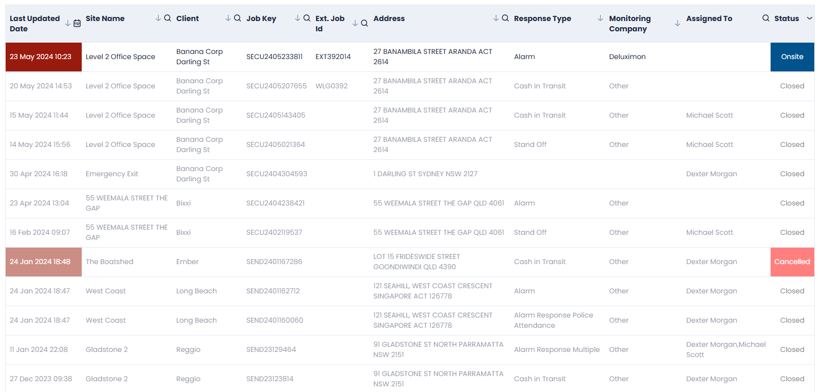The width and height of the screenshot is (822, 392).
Task: Sort the Job Key column arrow
Action: [x=298, y=18]
